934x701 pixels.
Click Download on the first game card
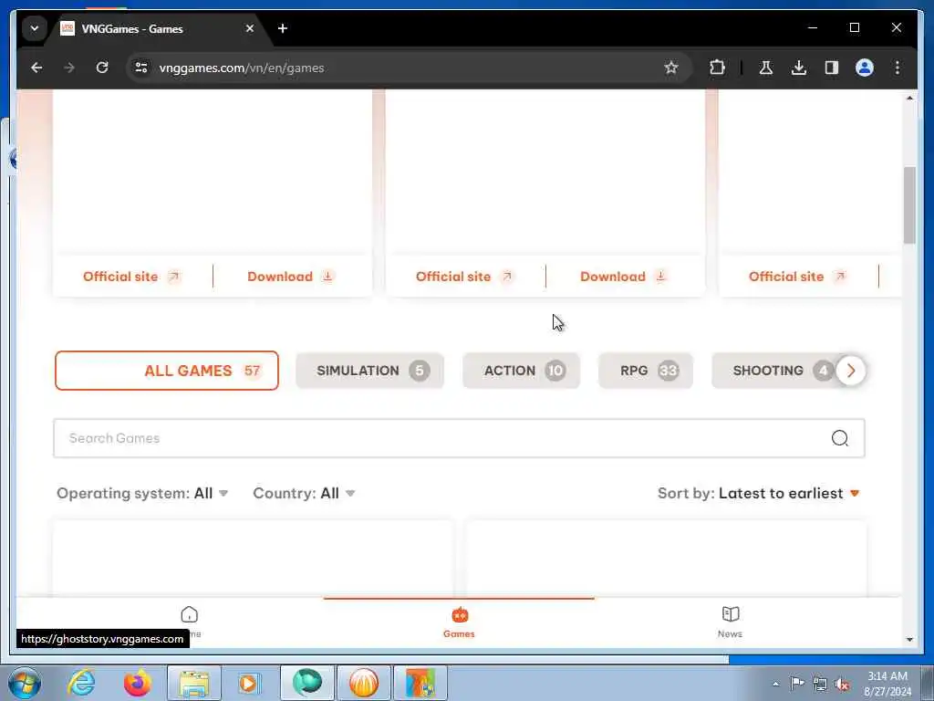(x=291, y=277)
